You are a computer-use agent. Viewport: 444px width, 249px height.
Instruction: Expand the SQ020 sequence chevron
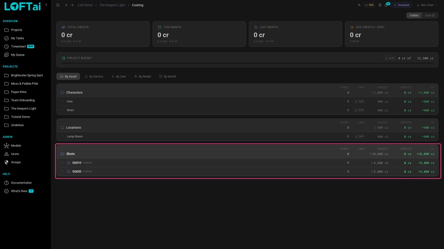pos(62,171)
